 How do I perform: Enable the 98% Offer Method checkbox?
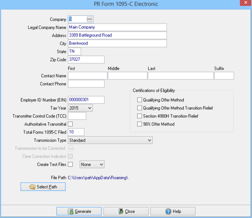tap(139, 124)
